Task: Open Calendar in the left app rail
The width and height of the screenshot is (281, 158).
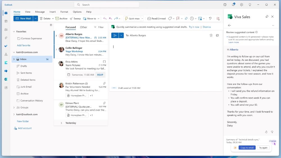Action: click(6, 21)
